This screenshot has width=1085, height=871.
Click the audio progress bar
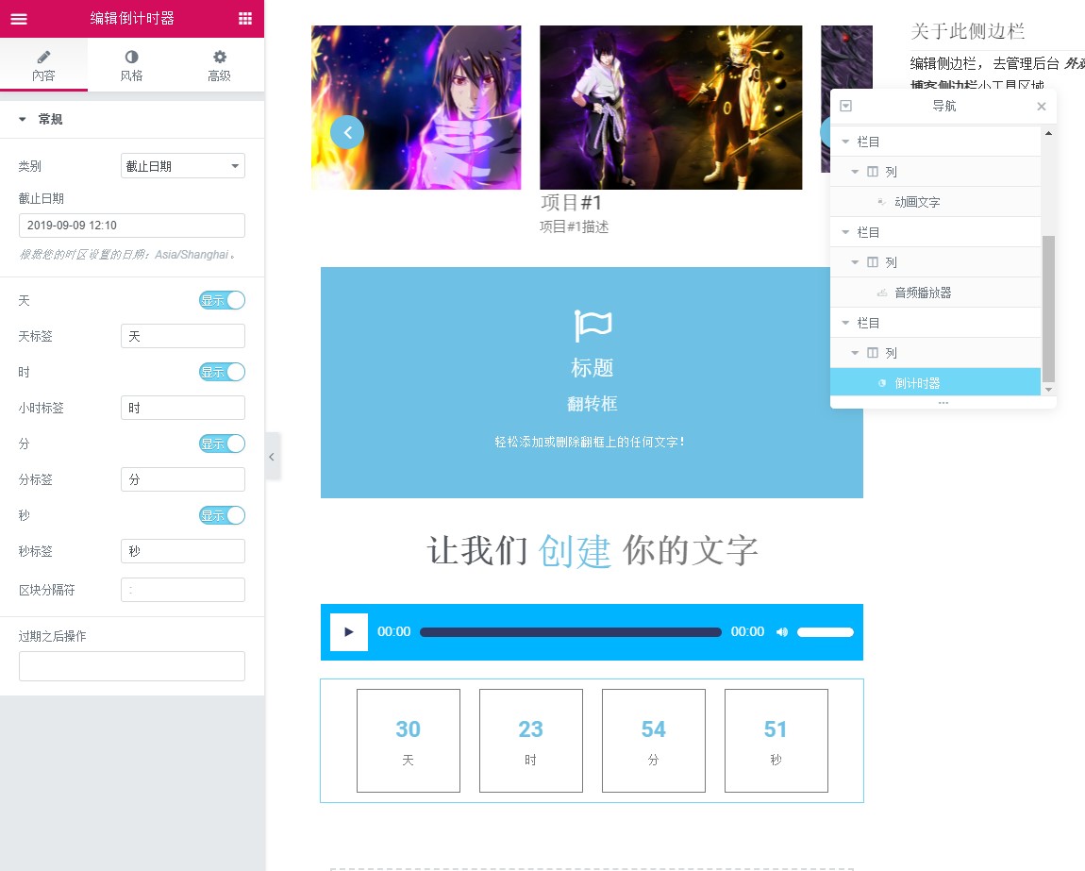[570, 632]
